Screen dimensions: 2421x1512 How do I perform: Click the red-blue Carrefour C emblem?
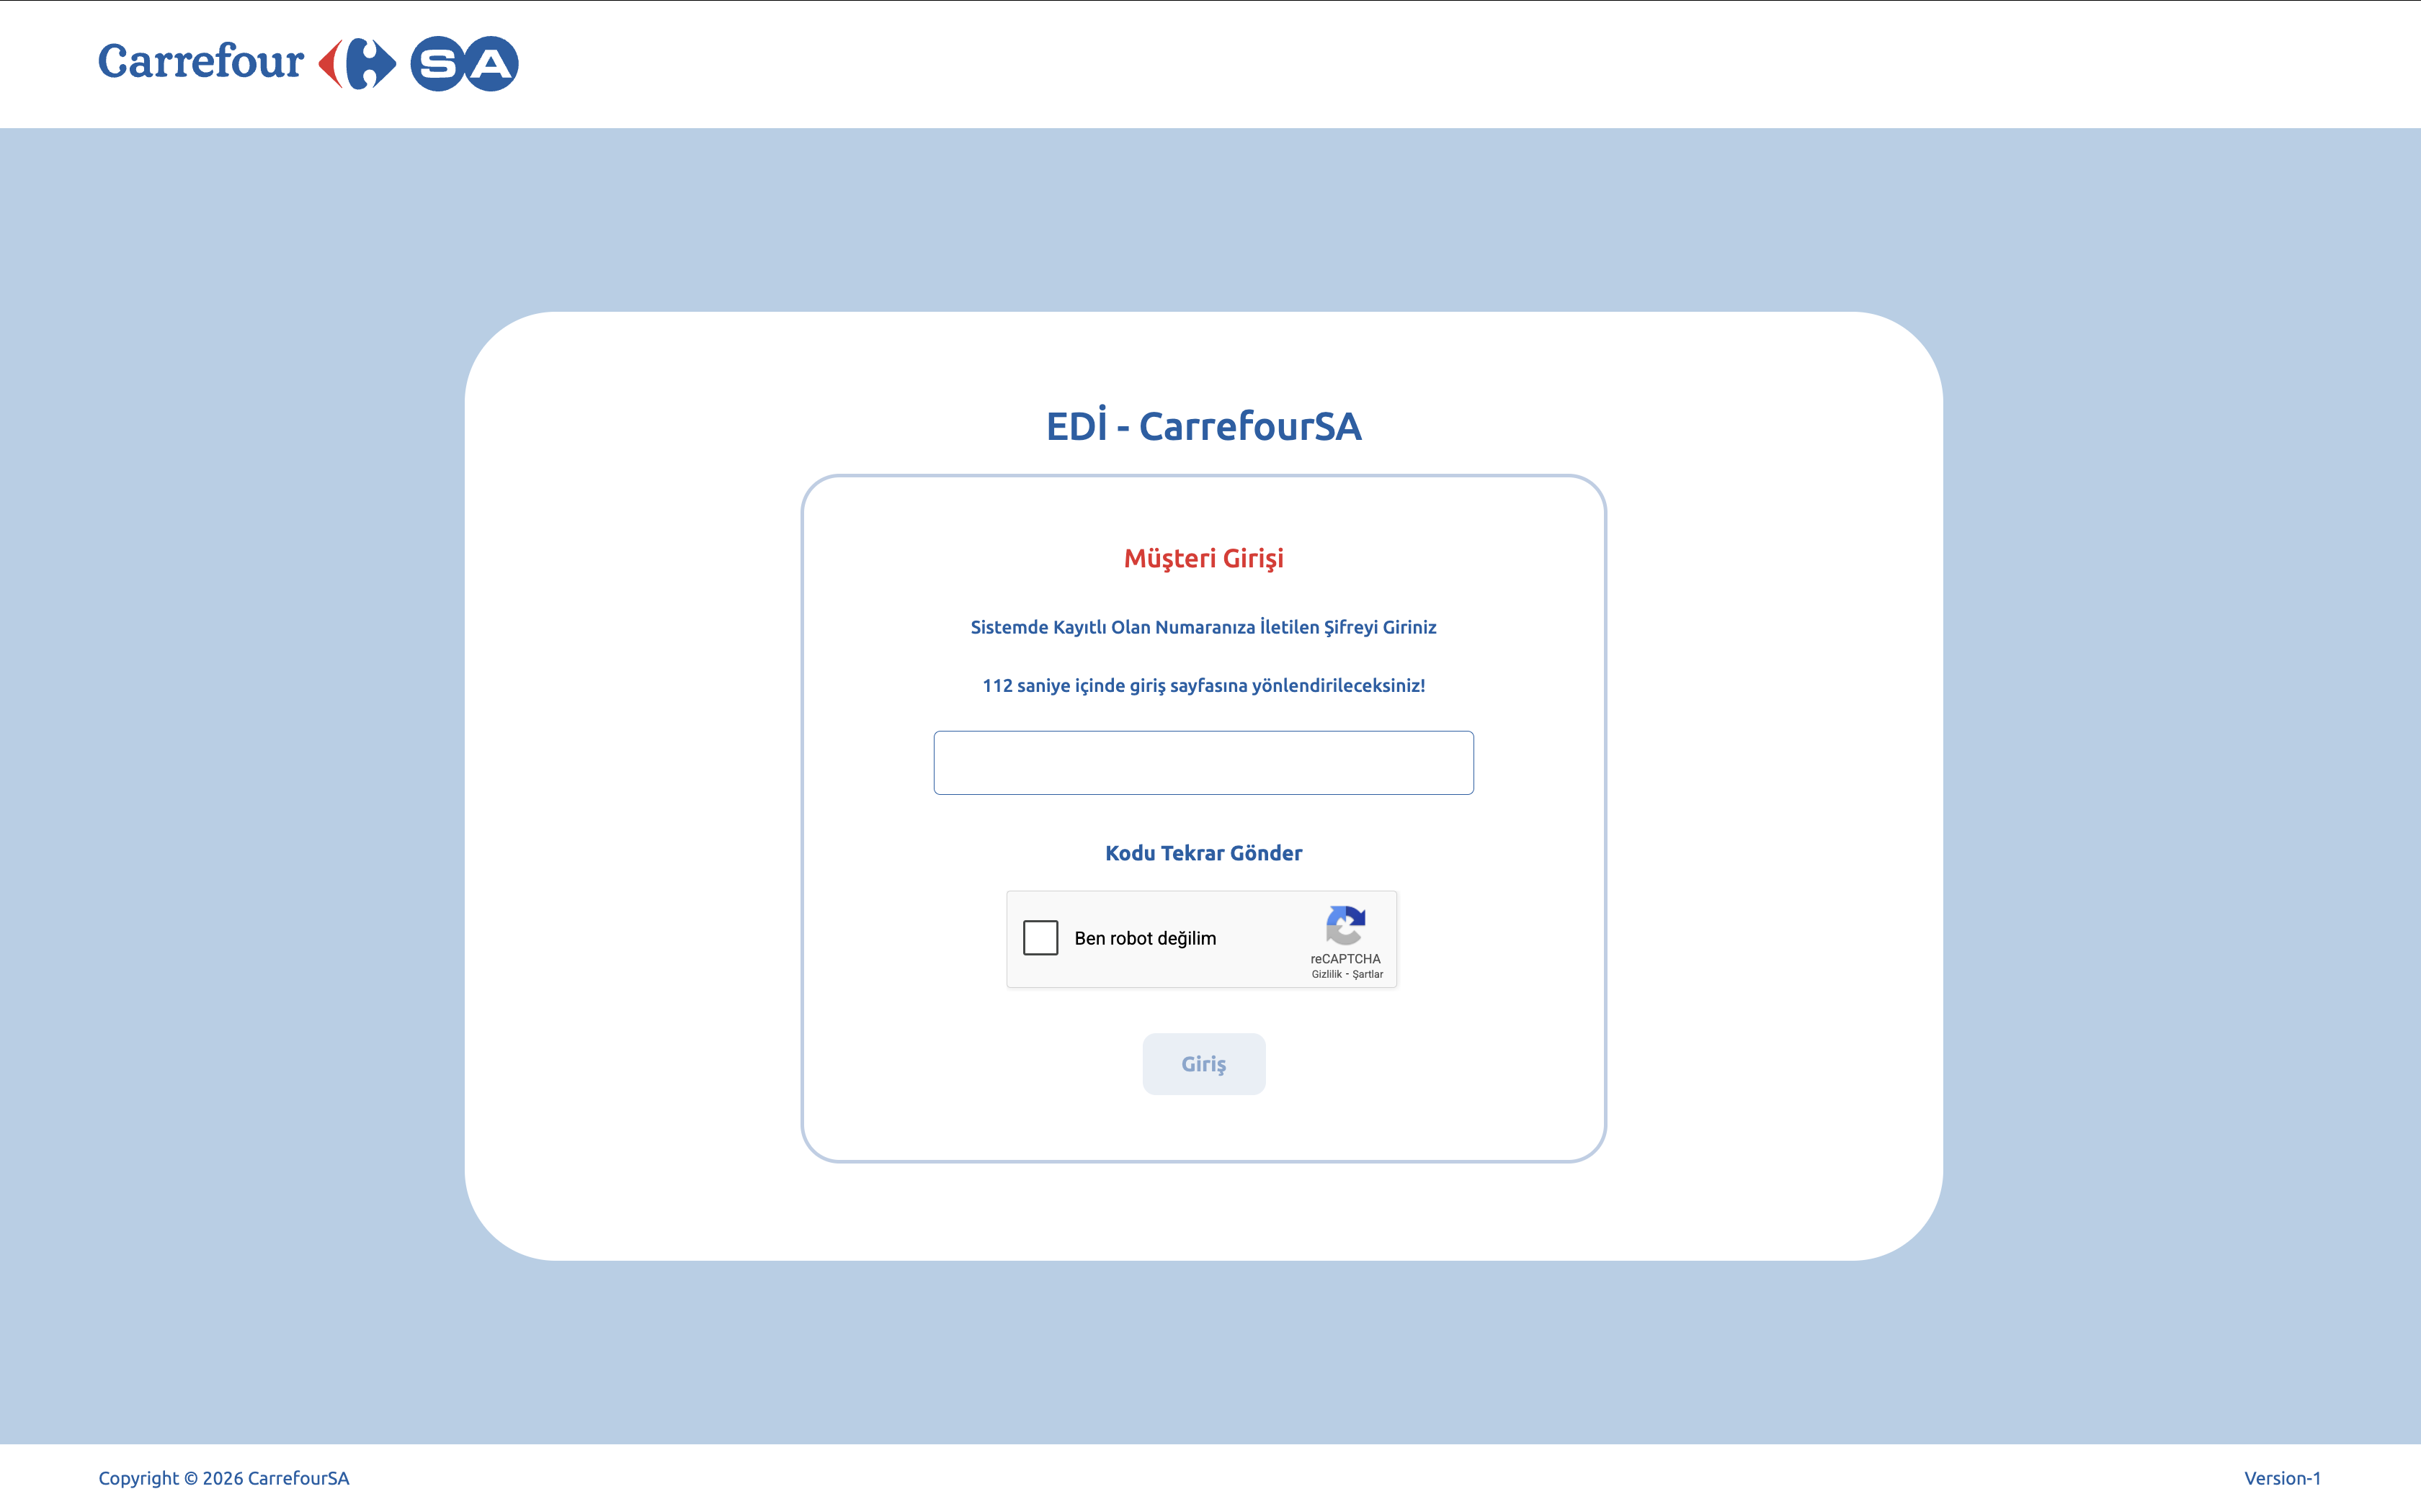point(357,64)
